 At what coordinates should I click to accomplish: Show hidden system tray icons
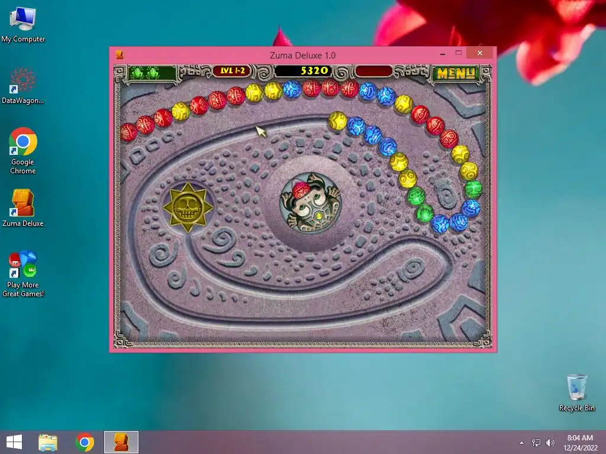522,443
